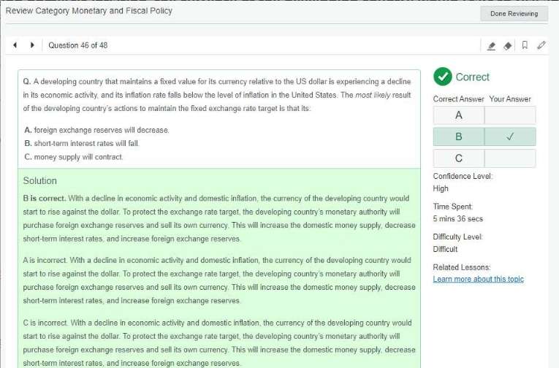
Task: Select correct answer cell A
Action: 458,115
